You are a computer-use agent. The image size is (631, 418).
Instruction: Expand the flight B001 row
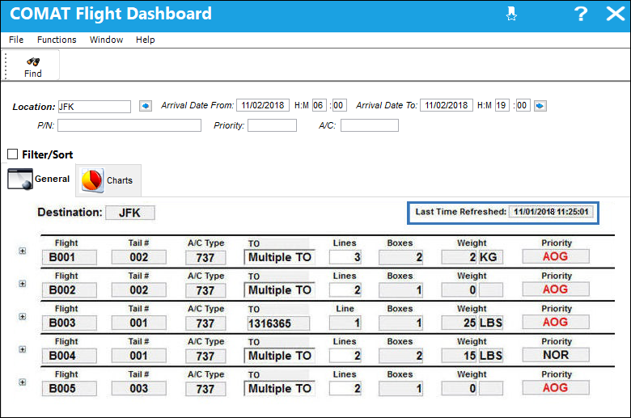click(x=23, y=251)
